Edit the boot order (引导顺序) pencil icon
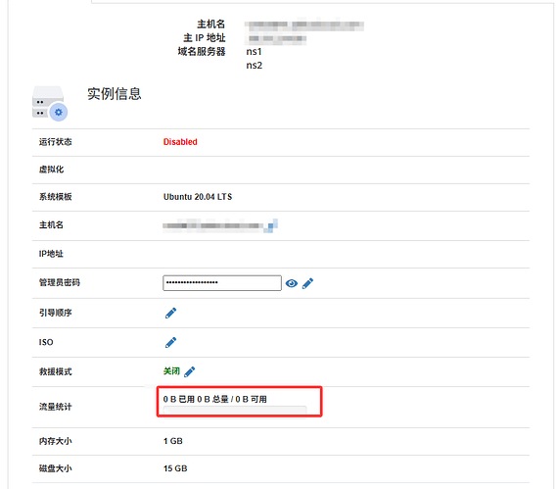This screenshot has height=489, width=559. pyautogui.click(x=170, y=313)
